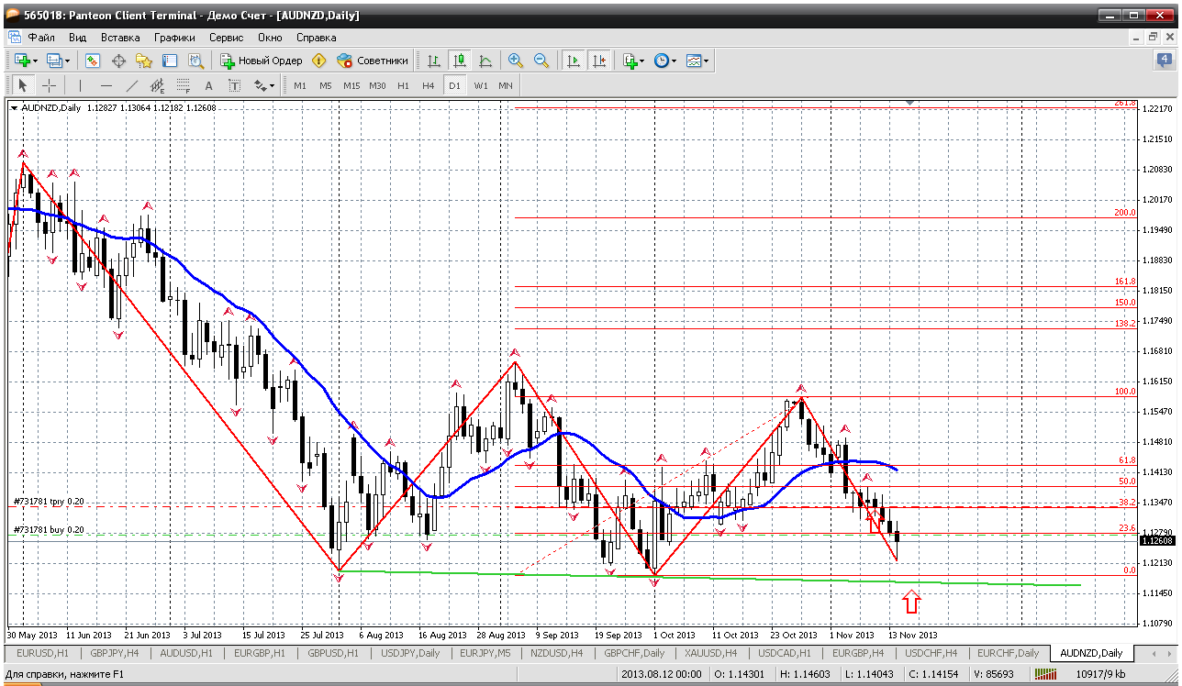The height and width of the screenshot is (686, 1182).
Task: Show the Market Watch window
Action: pos(93,61)
